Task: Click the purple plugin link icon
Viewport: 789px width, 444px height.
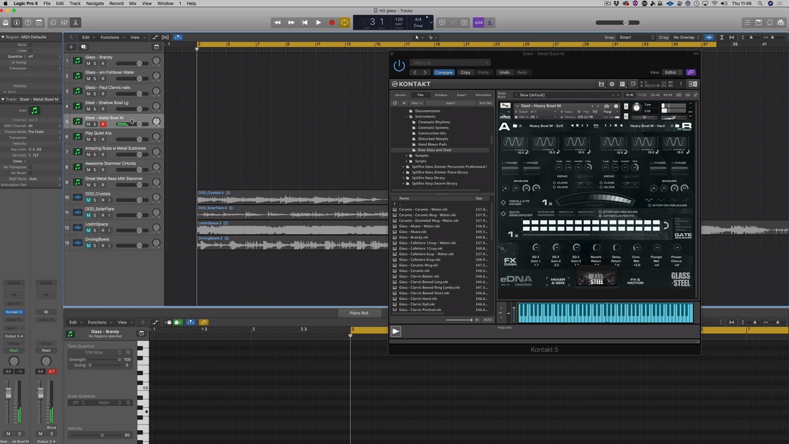Action: click(690, 72)
